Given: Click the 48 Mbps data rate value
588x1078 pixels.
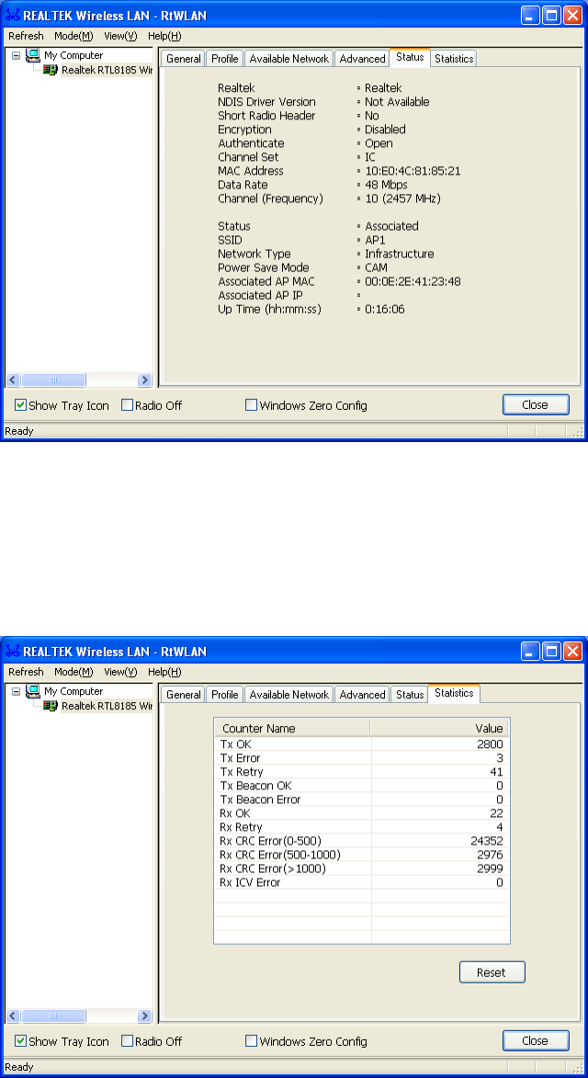Looking at the screenshot, I should click(386, 185).
